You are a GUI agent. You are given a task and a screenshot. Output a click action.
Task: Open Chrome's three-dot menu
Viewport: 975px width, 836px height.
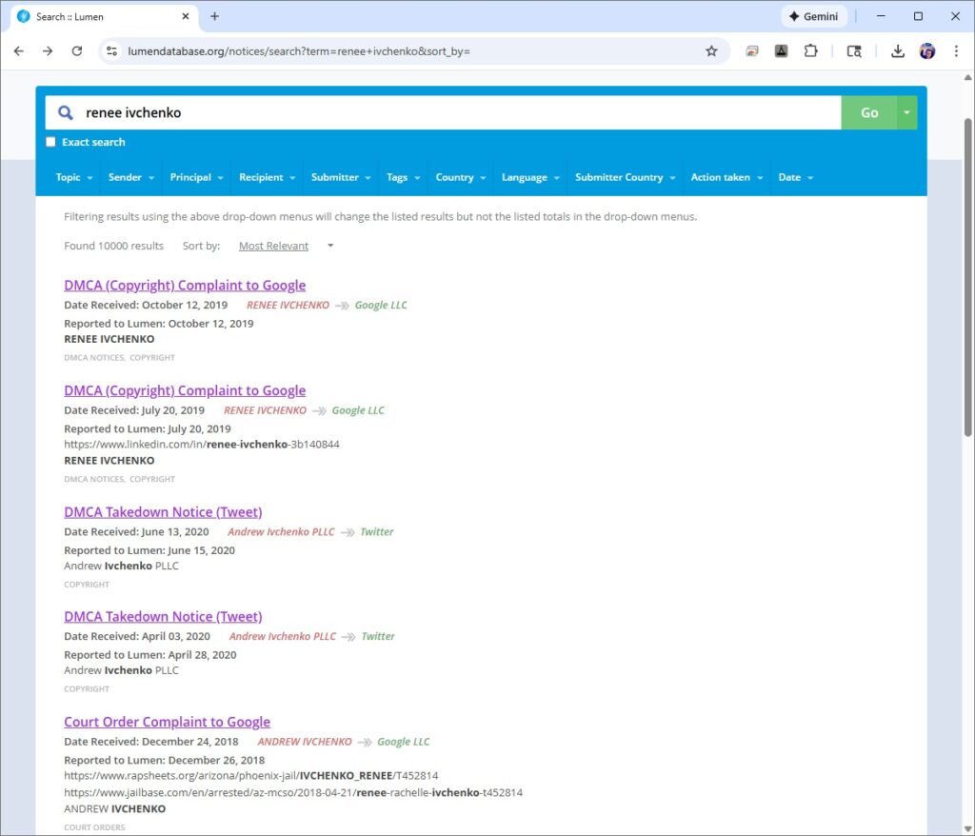click(956, 51)
